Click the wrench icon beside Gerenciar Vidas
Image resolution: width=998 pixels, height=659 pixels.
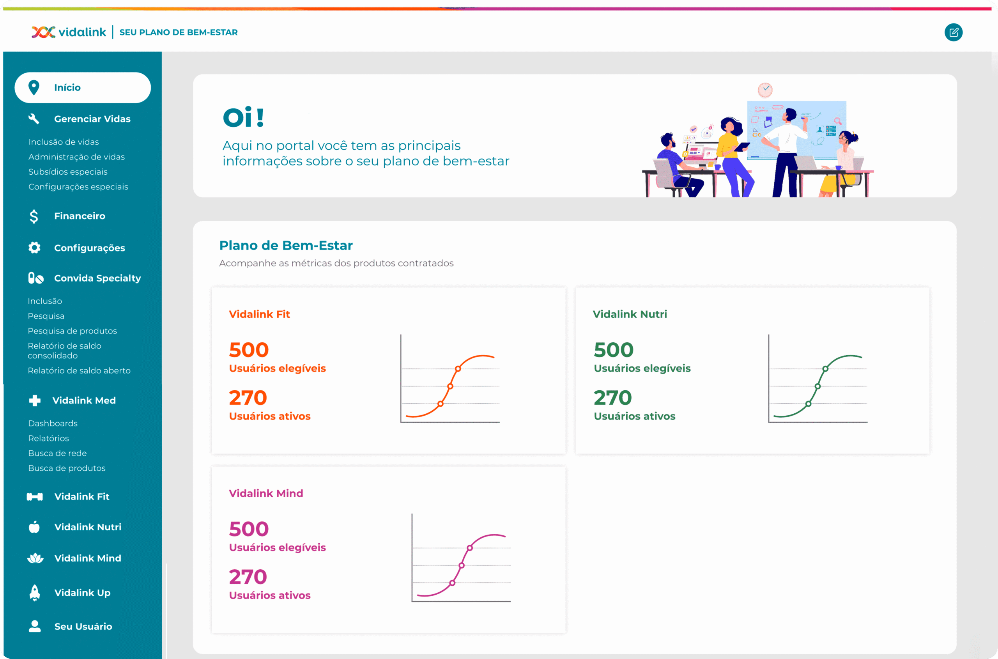pyautogui.click(x=34, y=119)
